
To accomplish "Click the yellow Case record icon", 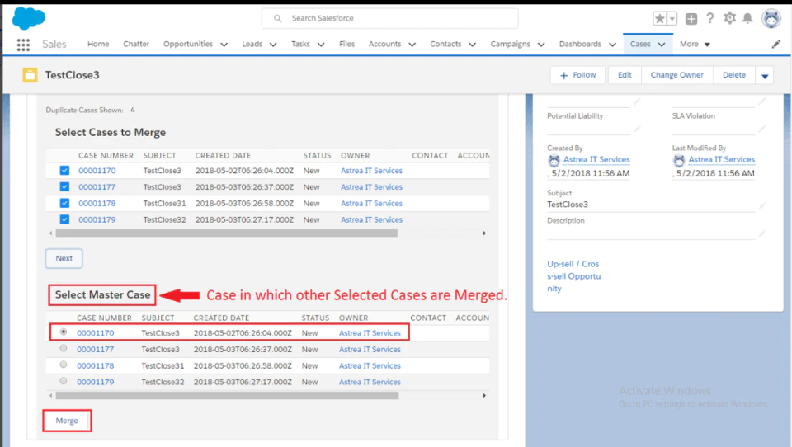I will (x=30, y=75).
